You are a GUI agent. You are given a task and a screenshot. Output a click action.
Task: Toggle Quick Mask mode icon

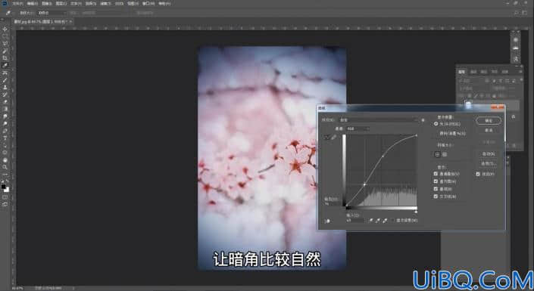(x=5, y=197)
